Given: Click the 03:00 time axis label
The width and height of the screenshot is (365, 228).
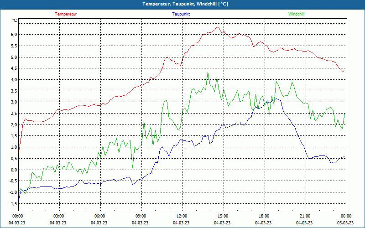Looking at the screenshot, I should (59, 216).
